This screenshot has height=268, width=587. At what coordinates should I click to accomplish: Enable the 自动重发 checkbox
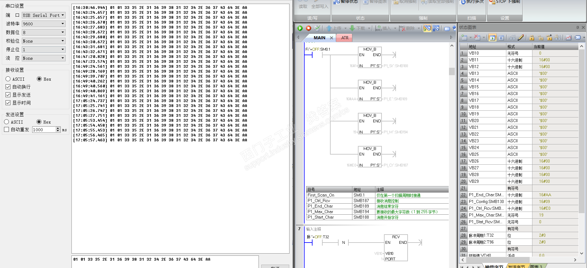(x=6, y=130)
